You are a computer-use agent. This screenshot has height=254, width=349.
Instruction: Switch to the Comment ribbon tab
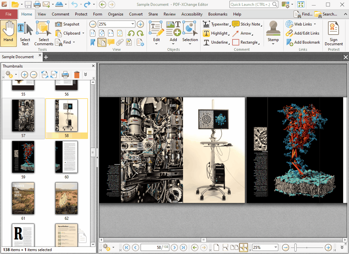pos(60,14)
